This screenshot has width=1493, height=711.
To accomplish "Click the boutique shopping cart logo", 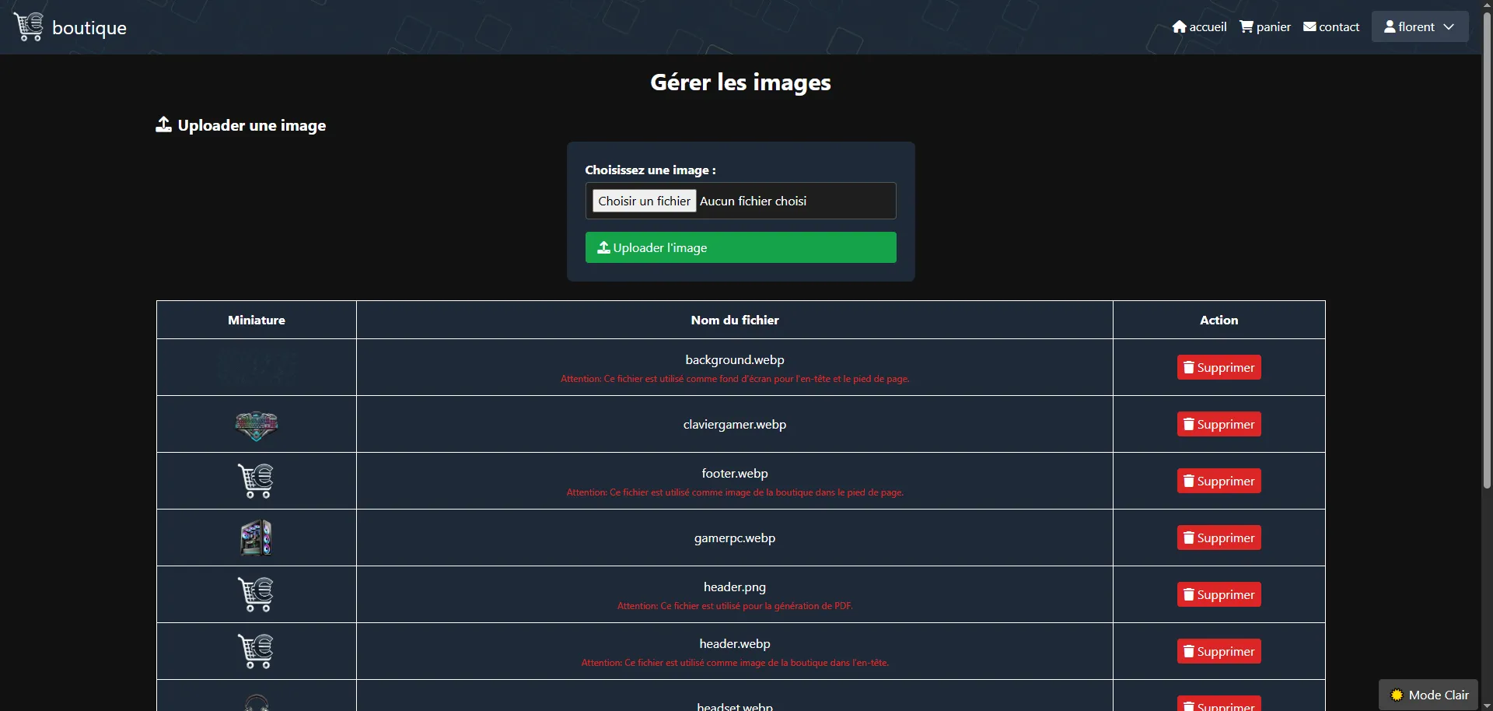I will click(x=29, y=27).
